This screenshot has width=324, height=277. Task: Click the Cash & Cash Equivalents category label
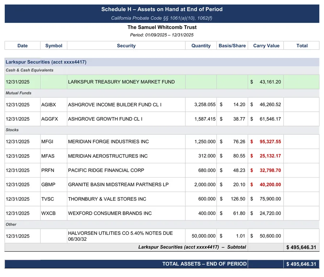(30, 70)
